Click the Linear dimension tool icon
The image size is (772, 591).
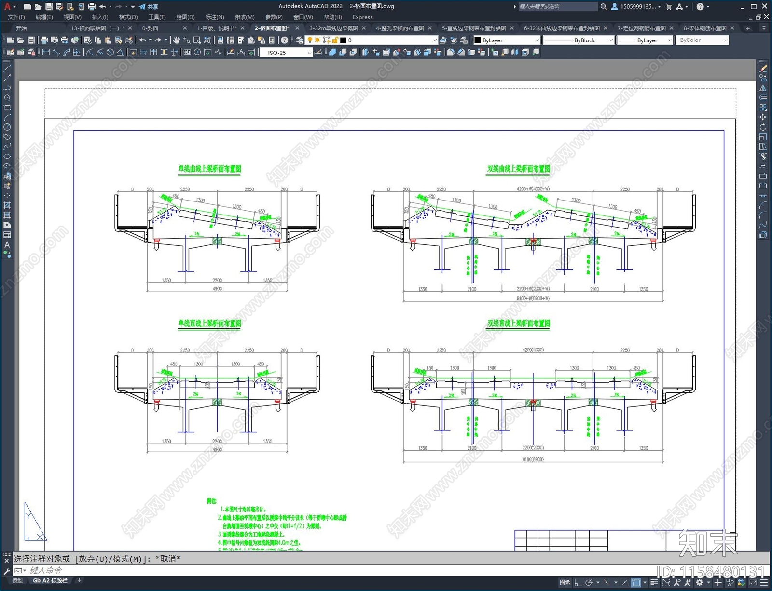pos(46,52)
